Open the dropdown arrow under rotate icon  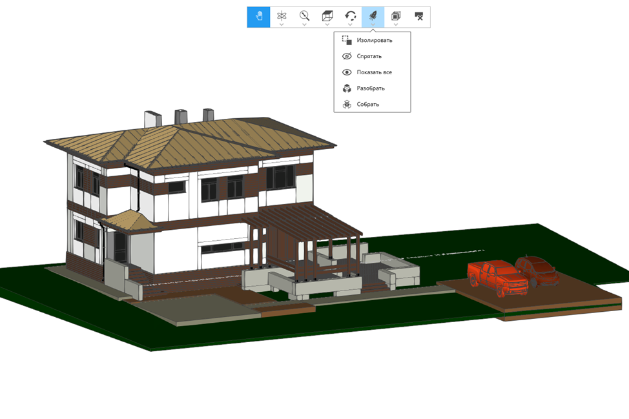pos(350,25)
